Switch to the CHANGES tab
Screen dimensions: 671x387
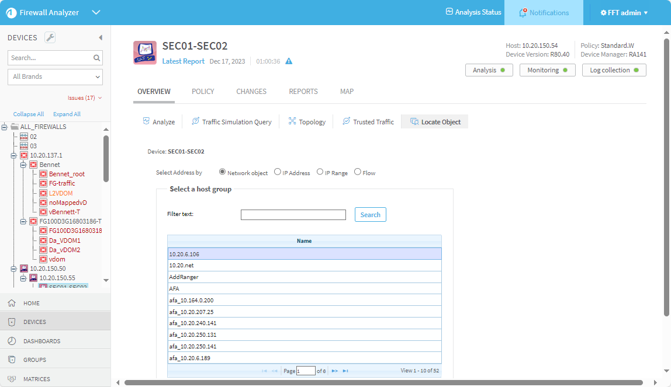click(x=251, y=92)
